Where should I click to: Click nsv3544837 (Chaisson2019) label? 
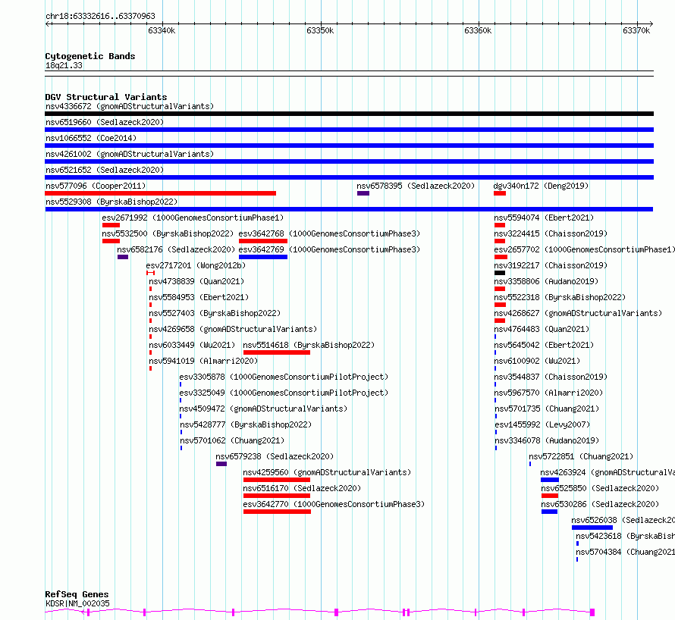(x=551, y=377)
